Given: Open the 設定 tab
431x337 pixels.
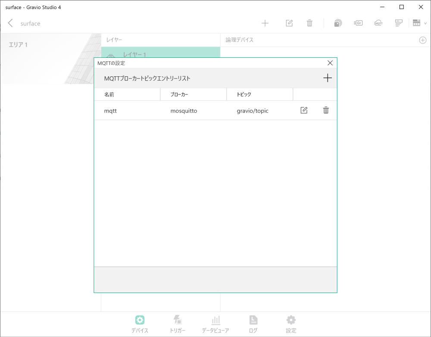Looking at the screenshot, I should point(290,323).
